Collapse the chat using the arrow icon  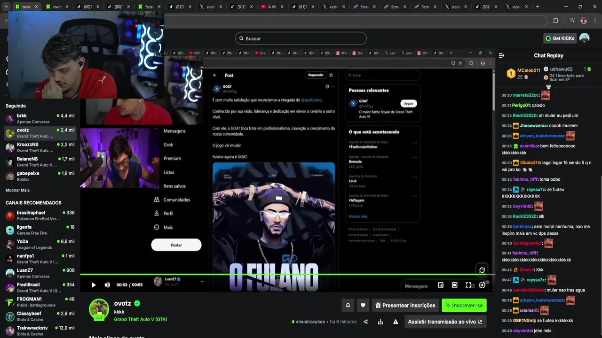click(x=501, y=55)
